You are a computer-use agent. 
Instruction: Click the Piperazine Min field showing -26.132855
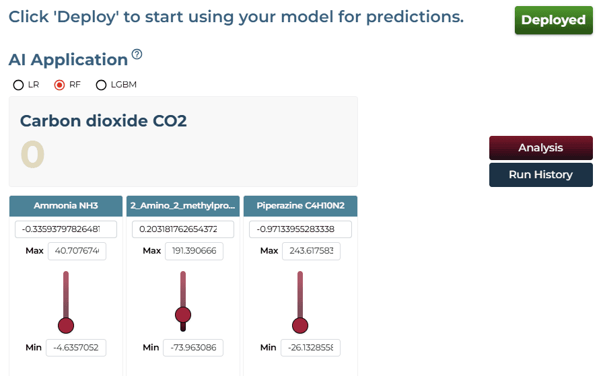tap(310, 348)
